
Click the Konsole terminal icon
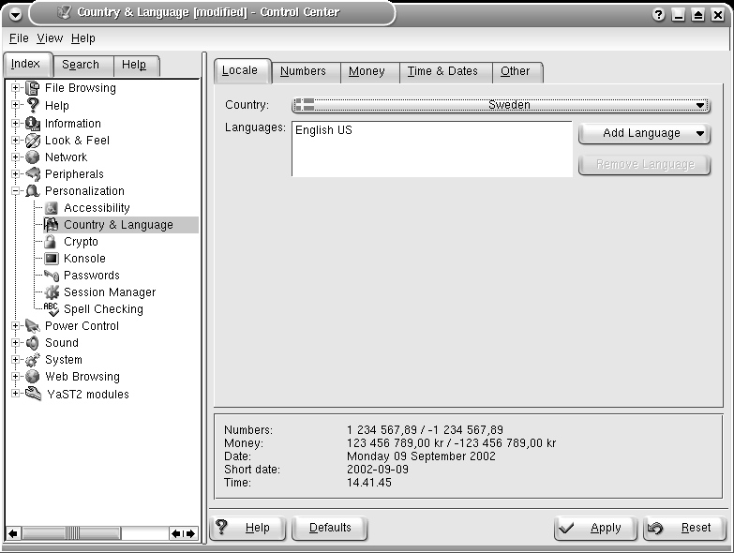(x=51, y=259)
